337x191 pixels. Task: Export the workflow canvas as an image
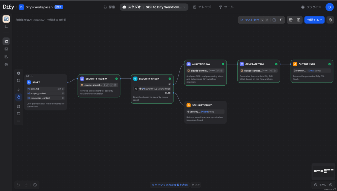[18, 113]
